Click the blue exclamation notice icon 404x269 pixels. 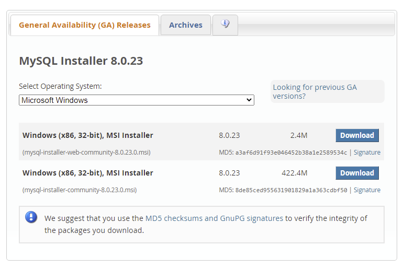[31, 217]
